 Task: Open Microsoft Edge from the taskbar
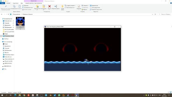pyautogui.click(x=15, y=95)
